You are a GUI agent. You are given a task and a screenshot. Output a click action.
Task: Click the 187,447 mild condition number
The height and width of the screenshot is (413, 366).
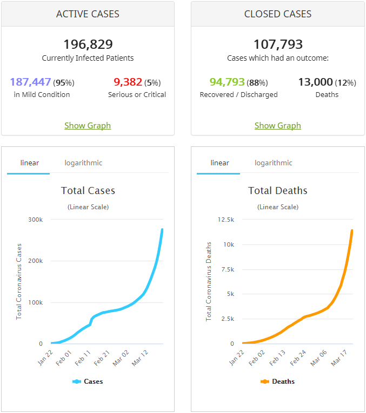click(30, 82)
